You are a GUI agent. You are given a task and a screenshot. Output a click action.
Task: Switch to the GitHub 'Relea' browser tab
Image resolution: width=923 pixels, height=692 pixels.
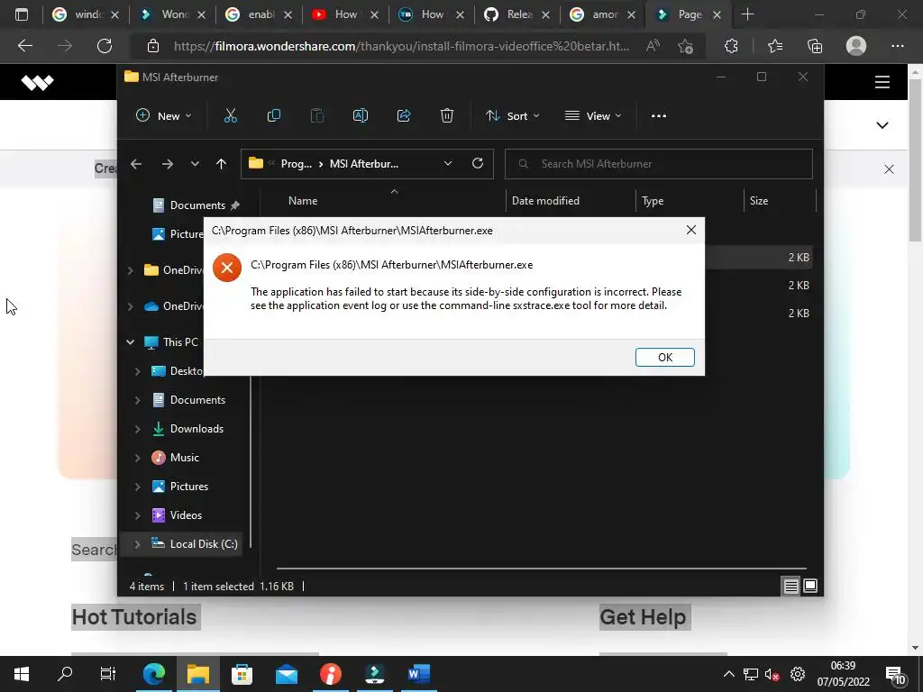point(518,14)
